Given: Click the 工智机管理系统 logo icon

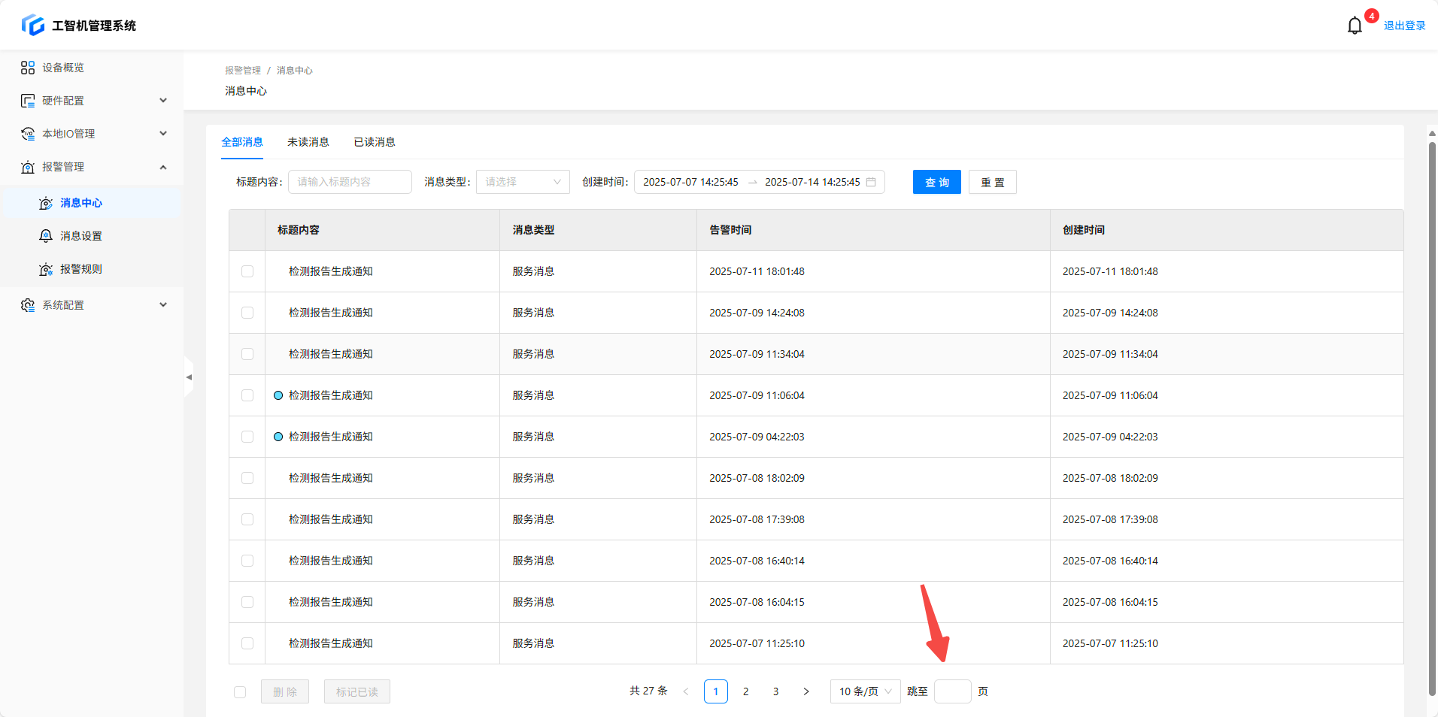Looking at the screenshot, I should (32, 26).
